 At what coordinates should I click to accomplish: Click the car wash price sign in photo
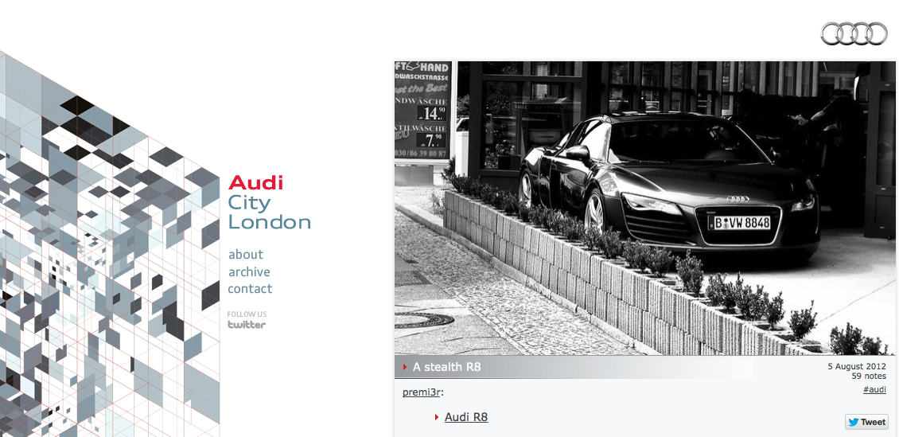[x=423, y=111]
